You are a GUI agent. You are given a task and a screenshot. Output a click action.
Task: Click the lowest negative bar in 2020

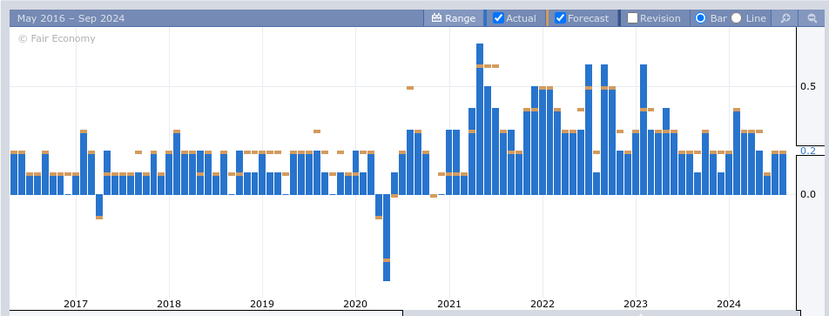pos(387,238)
